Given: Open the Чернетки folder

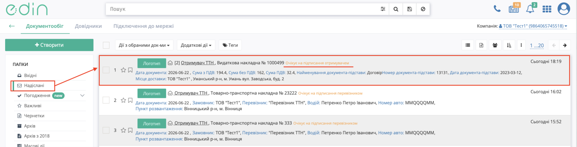Looking at the screenshot, I should click(x=34, y=116).
